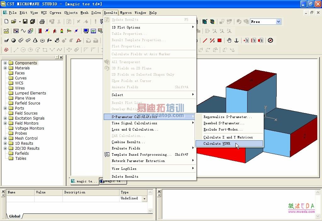
Task: Click the red square stop icon
Action: pyautogui.click(x=219, y=40)
